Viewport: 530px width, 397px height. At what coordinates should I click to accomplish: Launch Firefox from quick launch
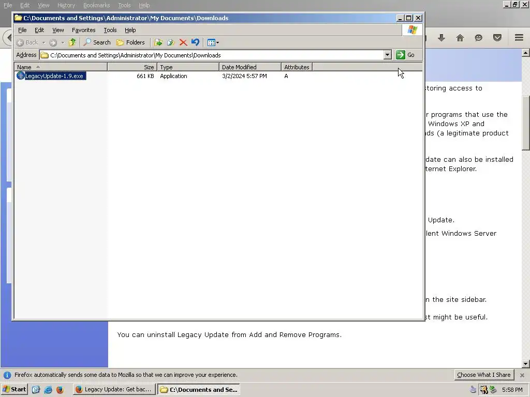point(60,390)
